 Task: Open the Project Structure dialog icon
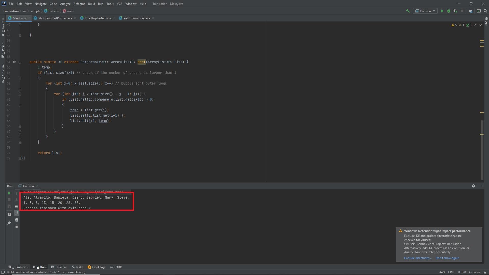470,11
